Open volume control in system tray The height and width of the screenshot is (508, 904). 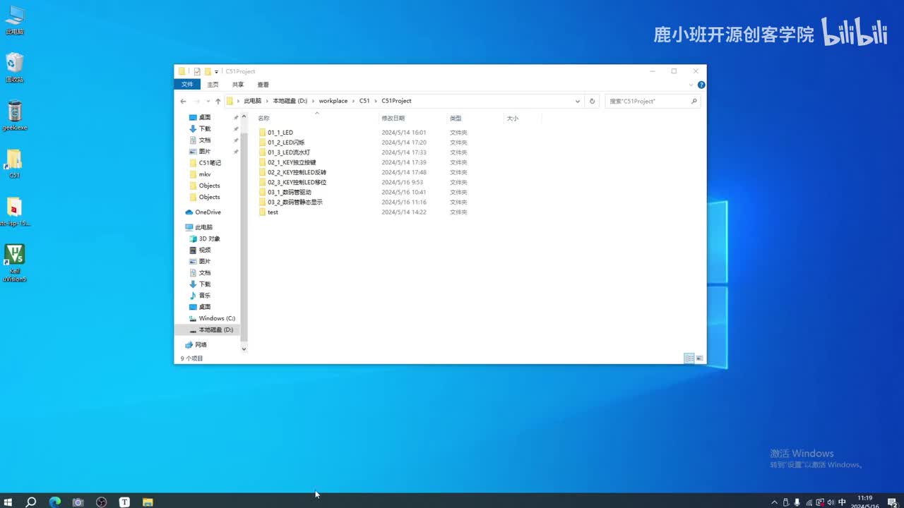click(x=831, y=502)
